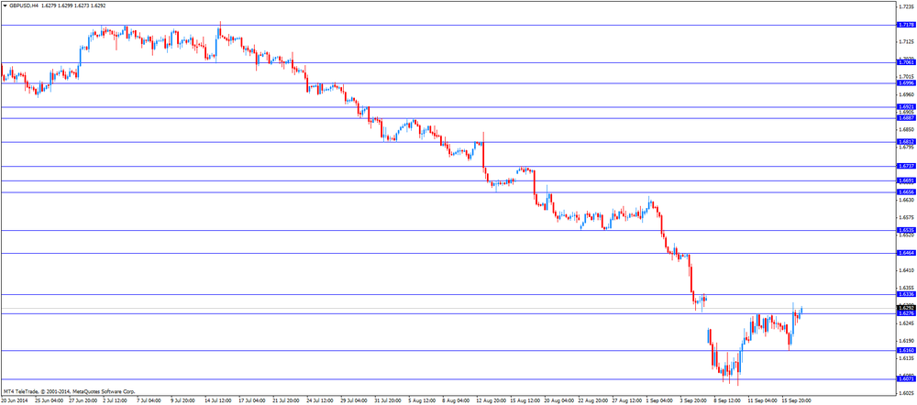Click the 12 Aug 20:00 time label
Image resolution: width=917 pixels, height=405 pixels.
click(x=492, y=401)
